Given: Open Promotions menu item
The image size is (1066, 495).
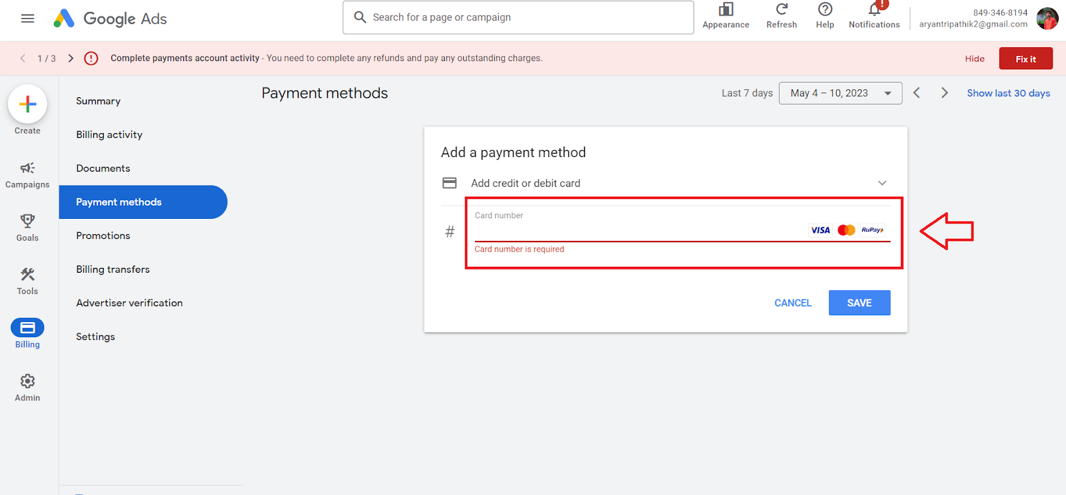Looking at the screenshot, I should [103, 236].
